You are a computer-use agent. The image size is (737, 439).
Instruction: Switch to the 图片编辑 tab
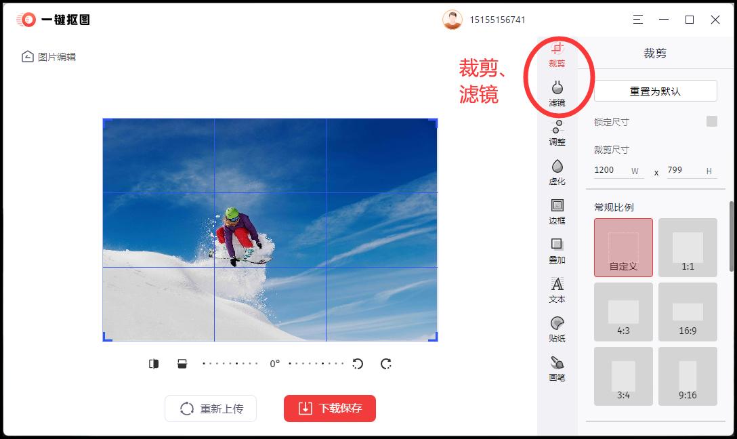coord(49,57)
